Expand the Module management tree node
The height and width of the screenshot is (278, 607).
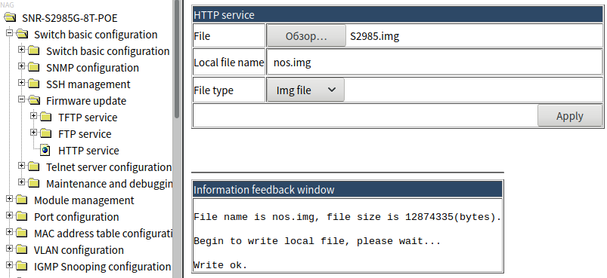[x=9, y=199]
